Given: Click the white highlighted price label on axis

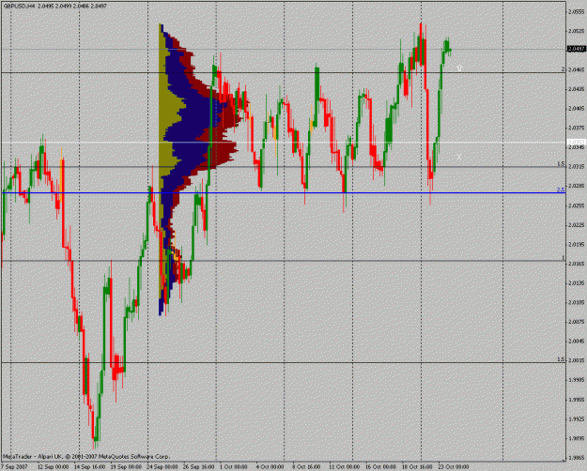Looking at the screenshot, I should pyautogui.click(x=577, y=143).
